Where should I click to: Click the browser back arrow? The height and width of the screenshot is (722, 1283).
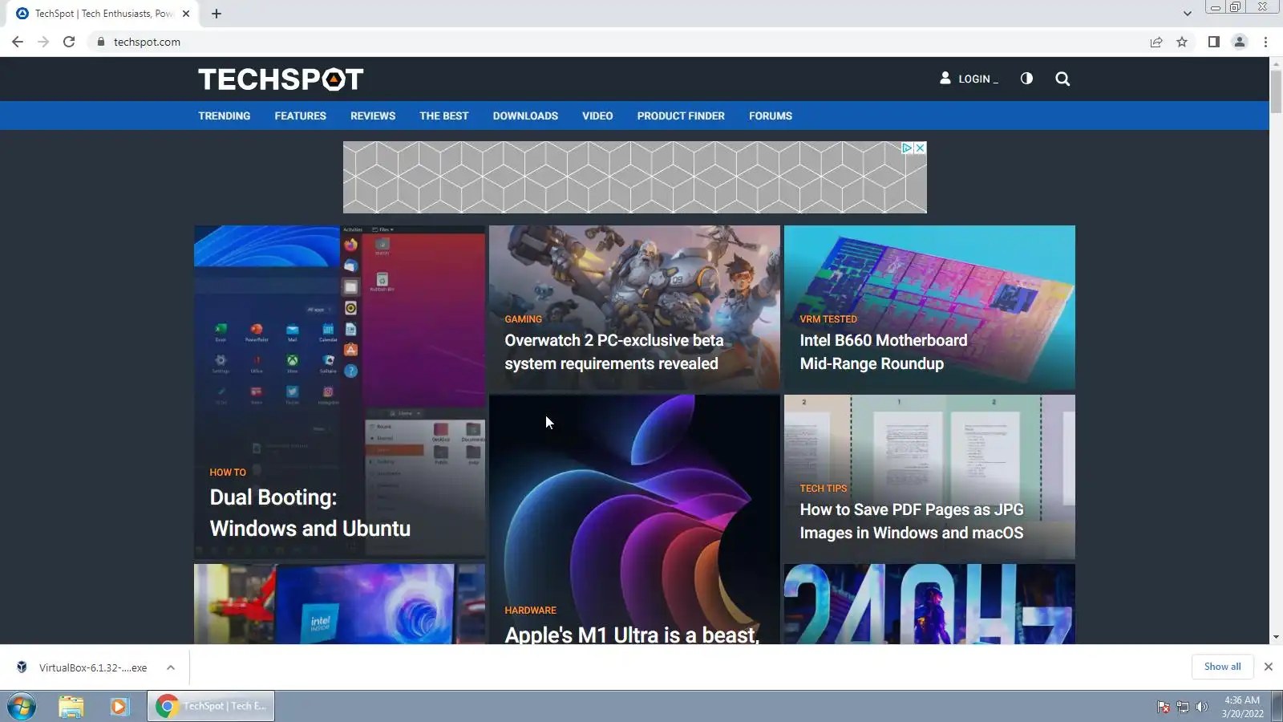tap(18, 42)
